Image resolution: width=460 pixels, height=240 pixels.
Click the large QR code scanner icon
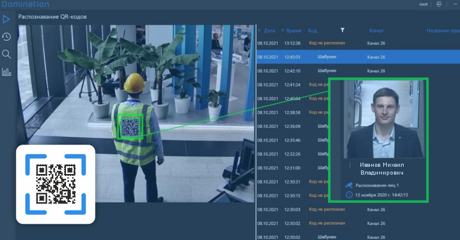(55, 184)
